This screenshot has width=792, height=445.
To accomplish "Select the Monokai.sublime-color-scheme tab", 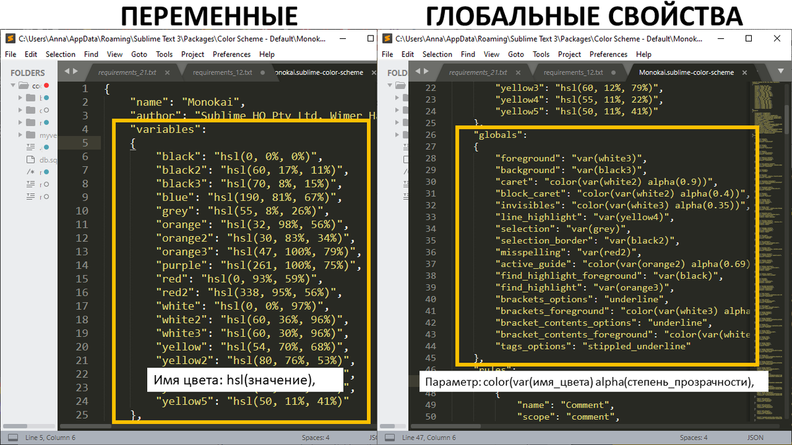I will click(x=319, y=73).
